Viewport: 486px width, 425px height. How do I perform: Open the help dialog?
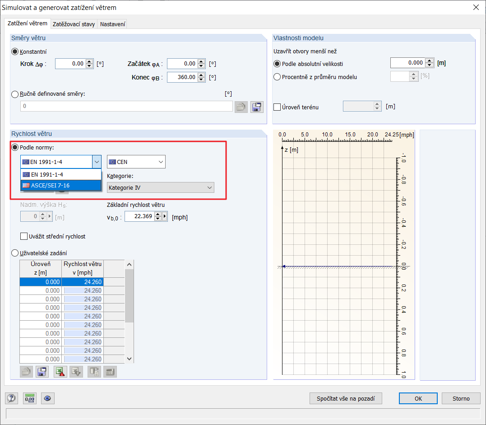11,398
